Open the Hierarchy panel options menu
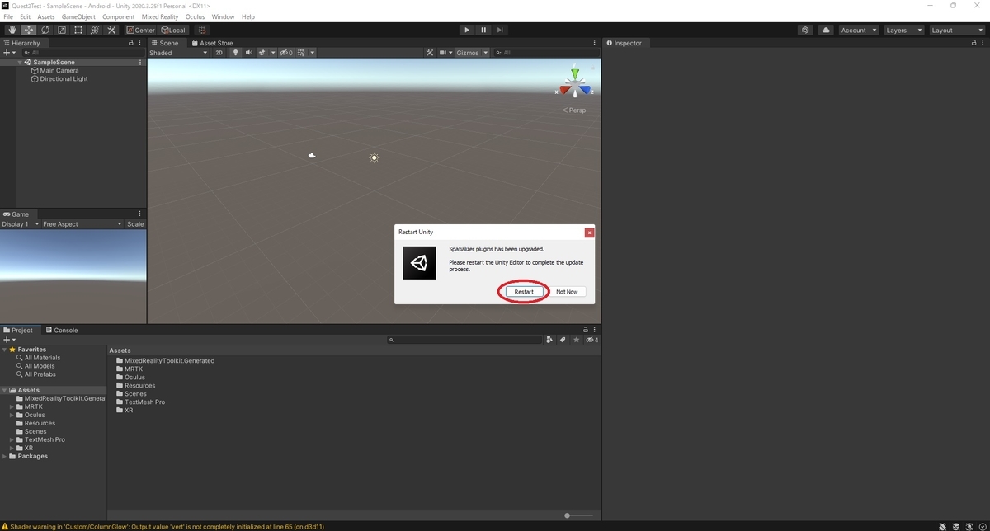Image resolution: width=990 pixels, height=531 pixels. [140, 43]
